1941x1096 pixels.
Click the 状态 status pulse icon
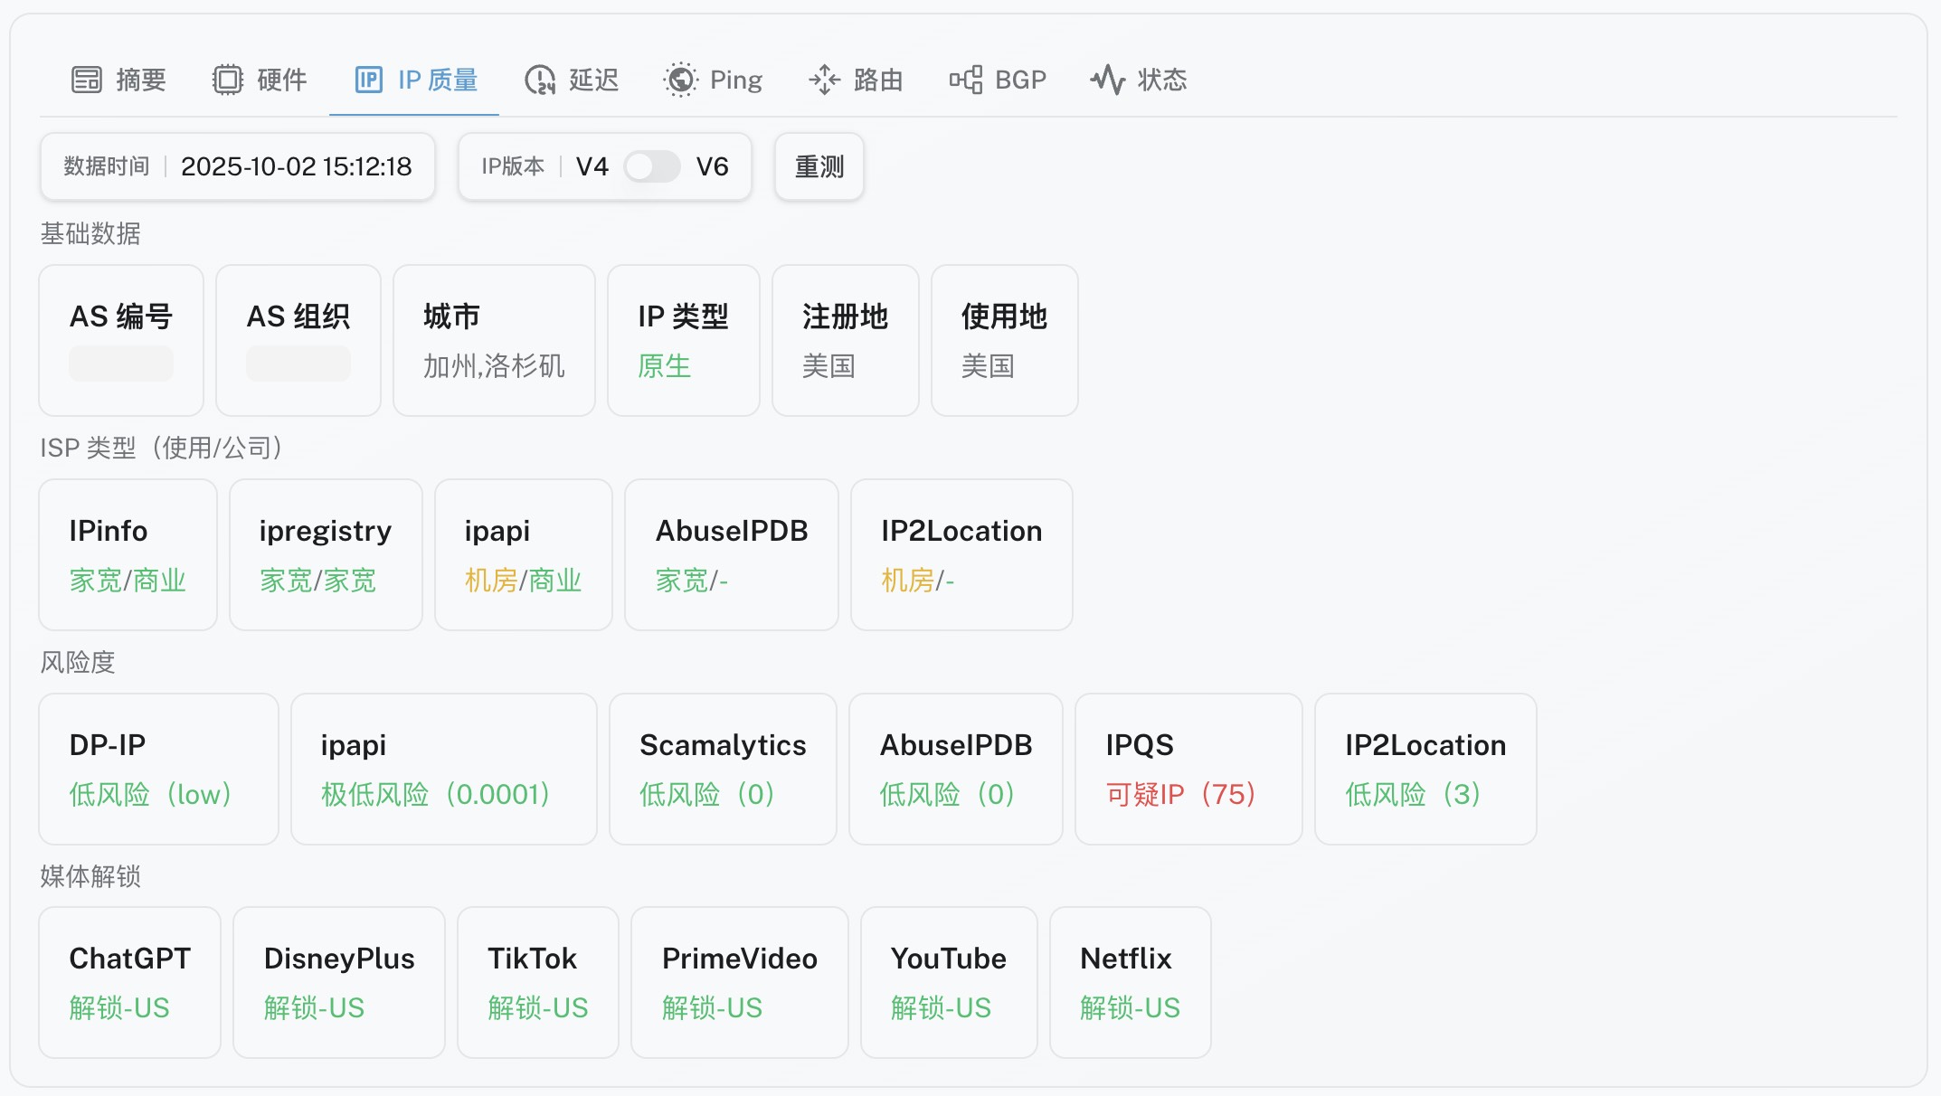[1108, 80]
